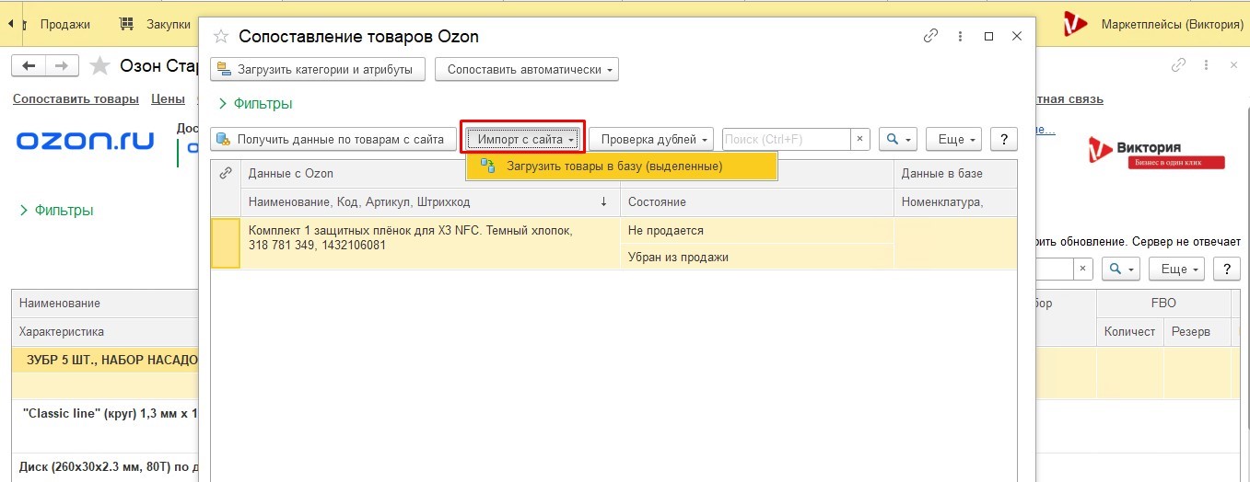The width and height of the screenshot is (1250, 482).
Task: Expand the Фильтры section in dialog
Action: click(x=255, y=104)
